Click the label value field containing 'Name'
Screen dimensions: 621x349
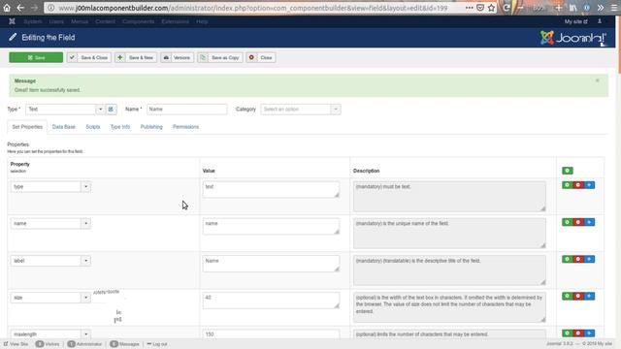(x=271, y=264)
